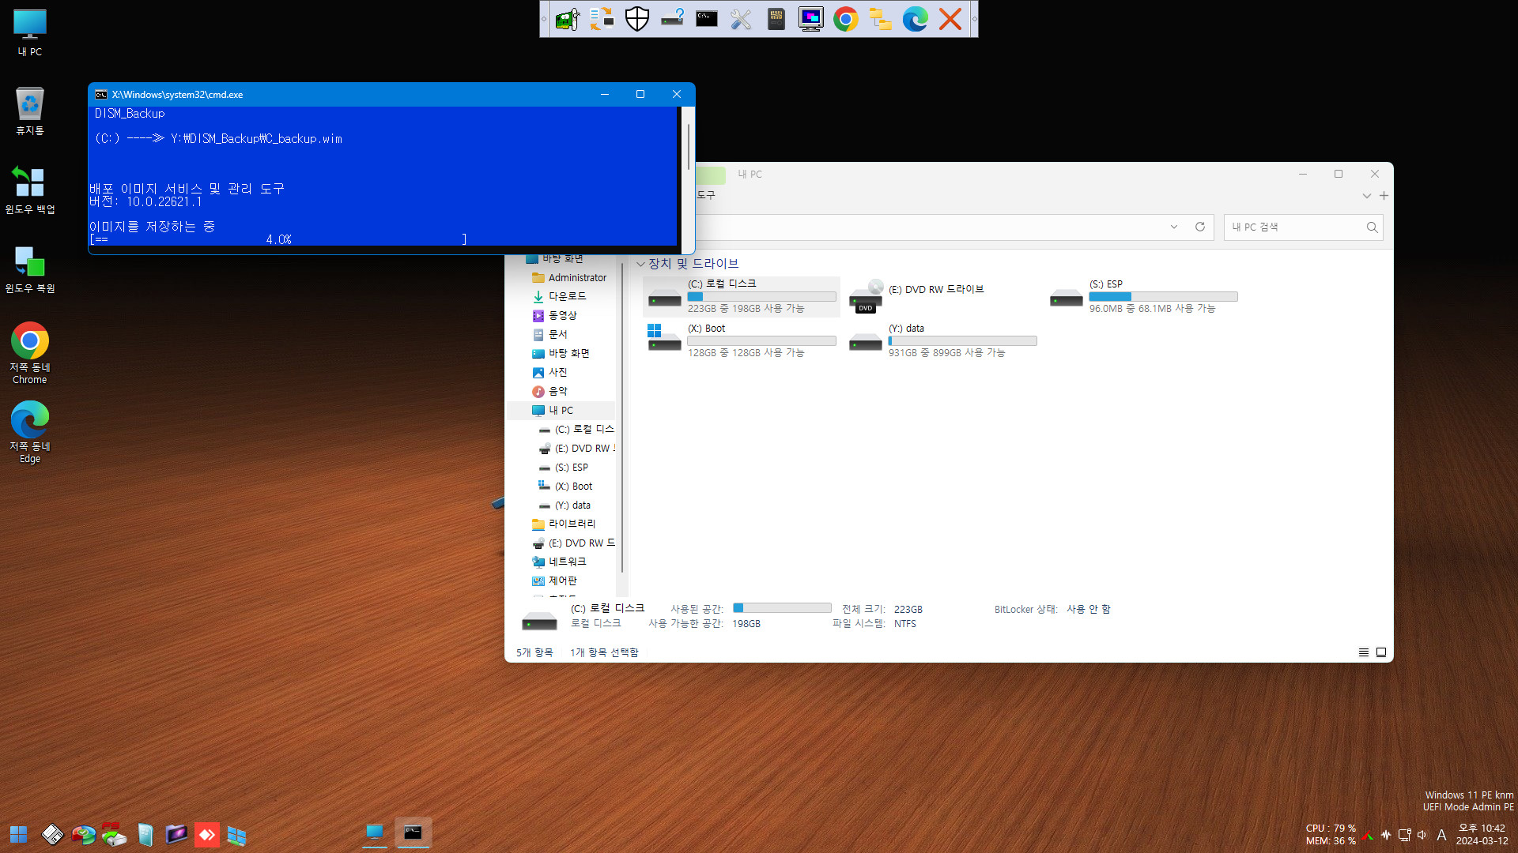Select (S:) ESP in navigation tree
The width and height of the screenshot is (1518, 853).
(x=564, y=468)
